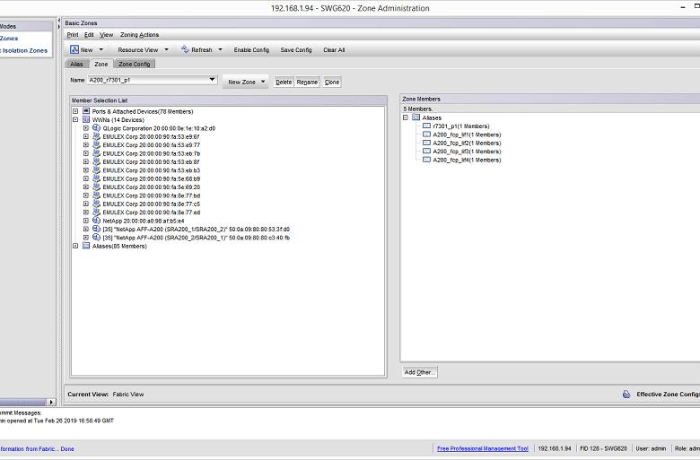
Task: Open the Refresh dropdown arrow
Action: [220, 49]
